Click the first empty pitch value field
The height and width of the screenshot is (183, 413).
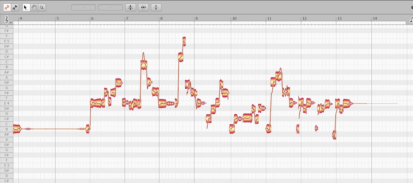[x=83, y=7]
